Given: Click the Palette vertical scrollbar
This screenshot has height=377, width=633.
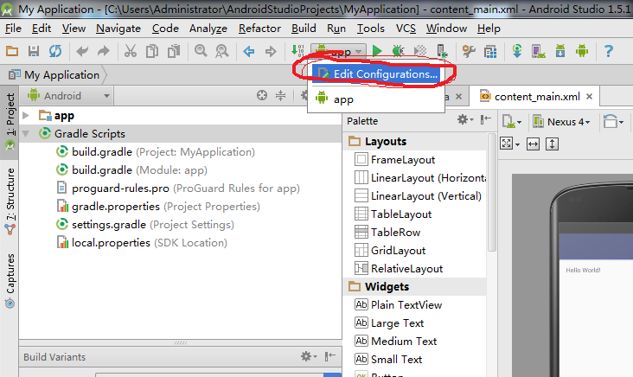Looking at the screenshot, I should coord(491,192).
